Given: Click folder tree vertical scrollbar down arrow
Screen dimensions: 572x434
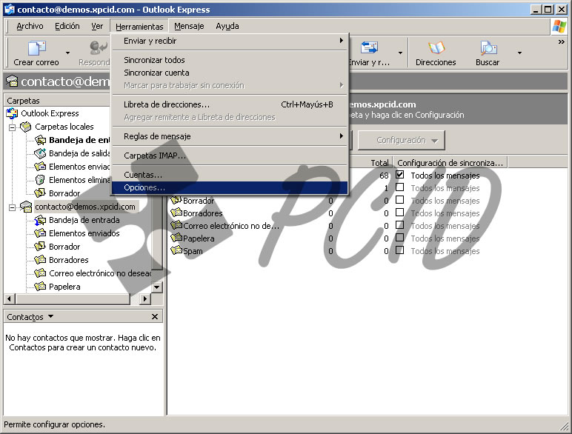Looking at the screenshot, I should click(157, 287).
